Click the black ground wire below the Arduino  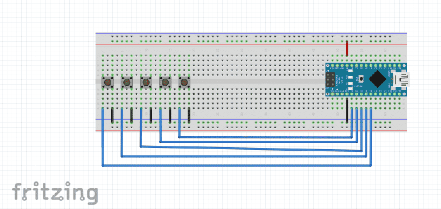pos(347,110)
